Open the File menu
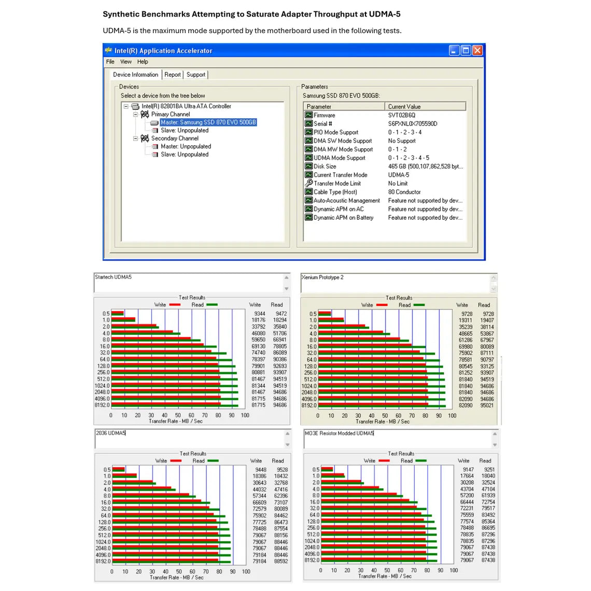 pyautogui.click(x=110, y=62)
